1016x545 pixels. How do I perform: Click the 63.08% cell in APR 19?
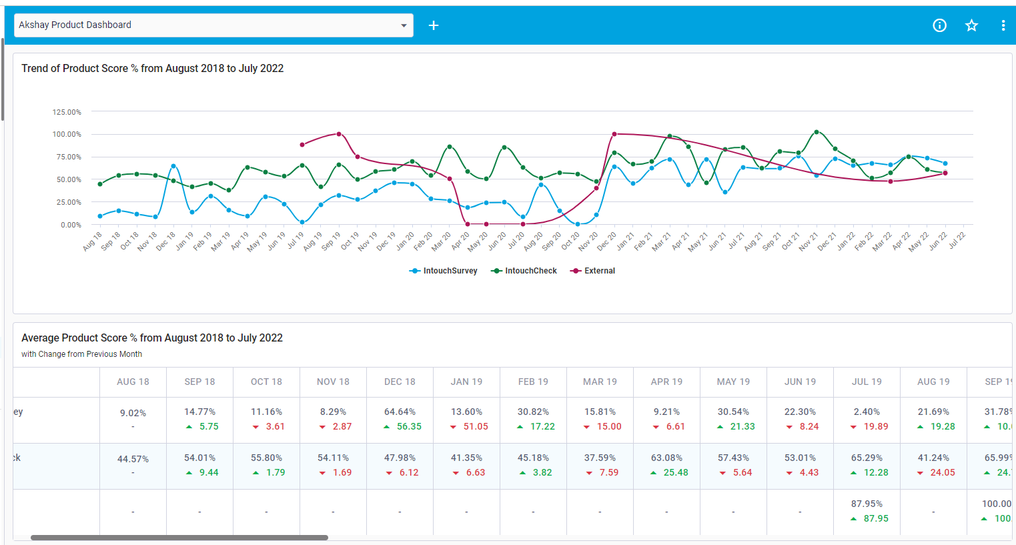tap(666, 458)
